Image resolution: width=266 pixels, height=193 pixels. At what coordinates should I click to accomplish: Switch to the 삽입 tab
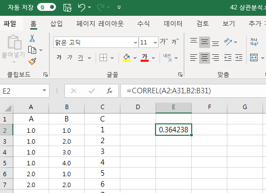point(56,23)
